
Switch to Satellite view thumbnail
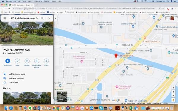(x=62, y=96)
